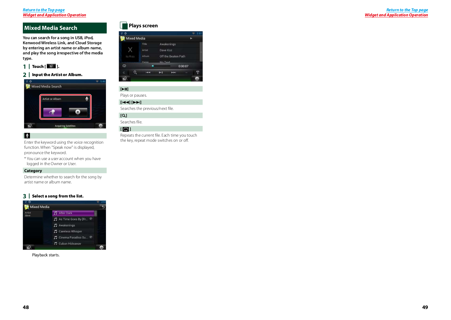Skip to previous file in Plays screen

click(x=148, y=72)
